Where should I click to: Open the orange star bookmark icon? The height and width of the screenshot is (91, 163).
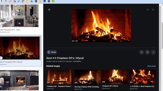click(x=40, y=1)
